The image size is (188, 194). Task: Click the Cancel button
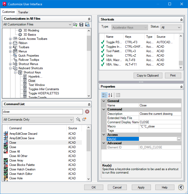coord(117,187)
